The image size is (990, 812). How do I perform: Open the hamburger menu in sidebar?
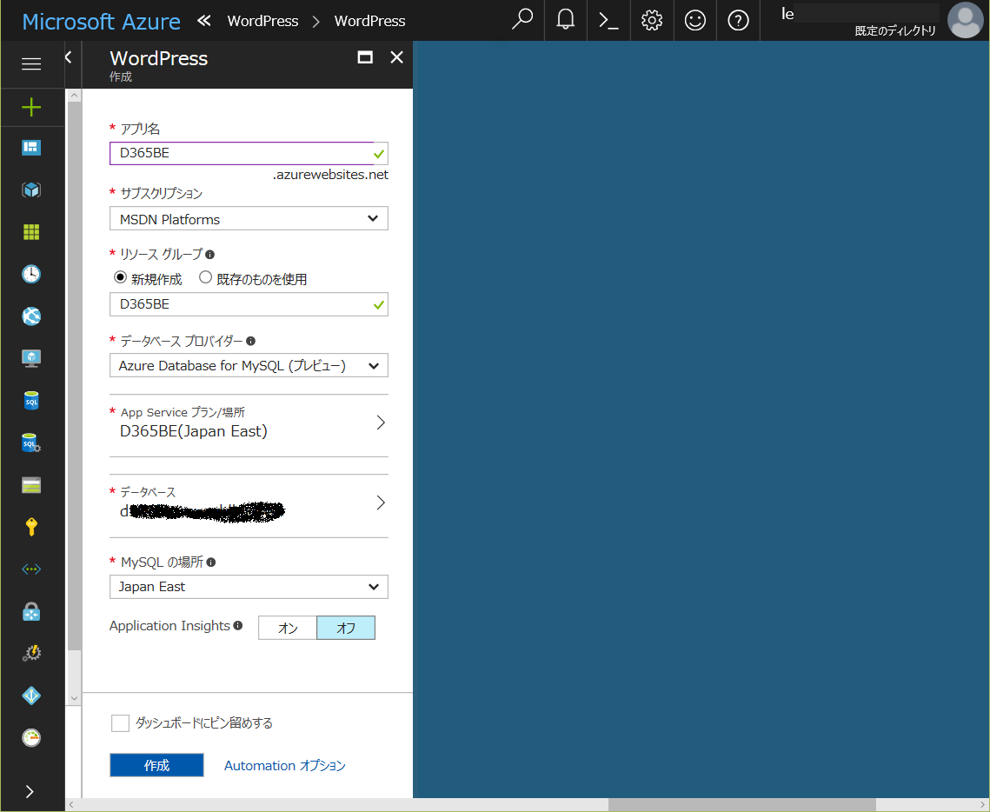(x=31, y=63)
